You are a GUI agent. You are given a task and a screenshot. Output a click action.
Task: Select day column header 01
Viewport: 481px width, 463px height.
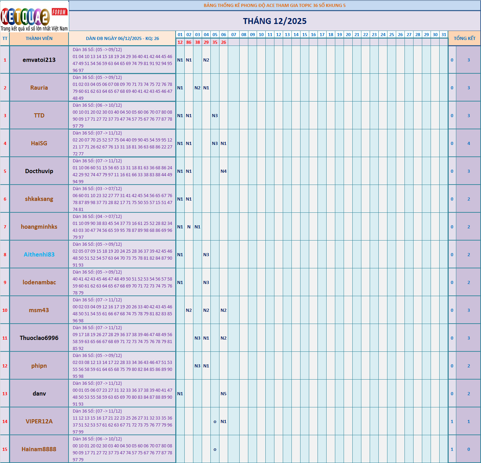(x=180, y=35)
